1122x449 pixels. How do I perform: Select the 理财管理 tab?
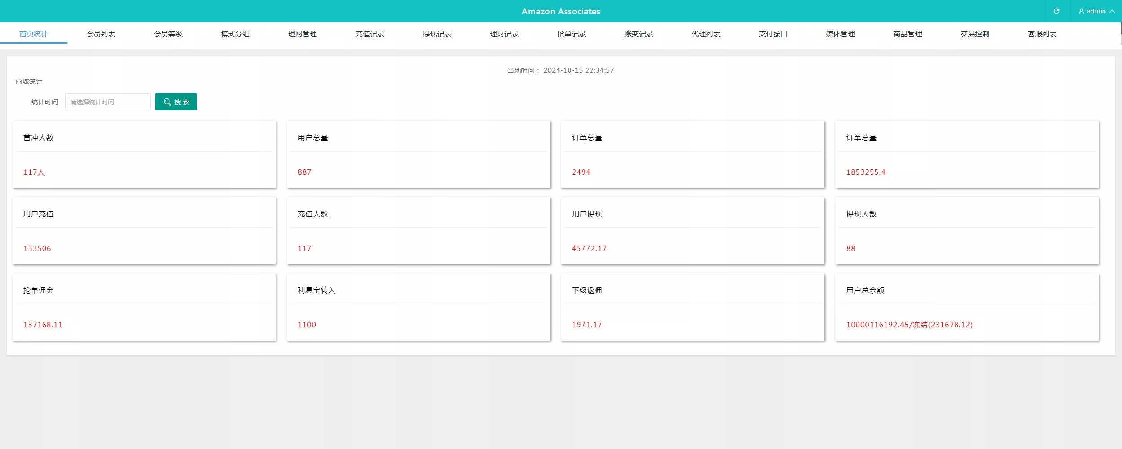click(x=303, y=34)
